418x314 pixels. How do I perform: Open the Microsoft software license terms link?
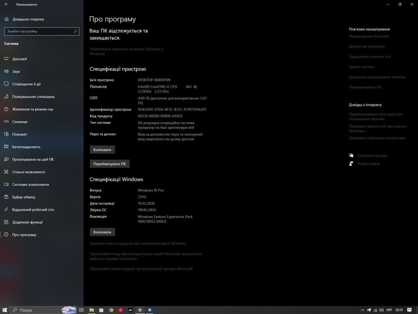coord(141,269)
